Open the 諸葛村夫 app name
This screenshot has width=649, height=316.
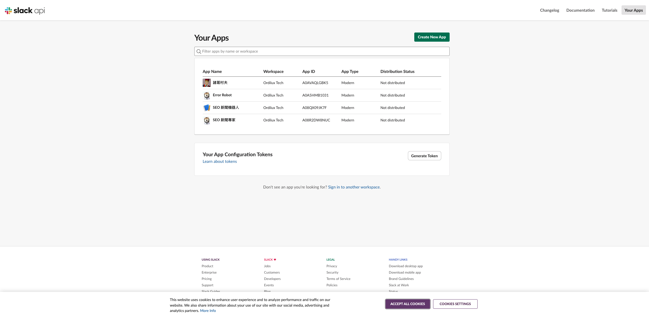(220, 83)
